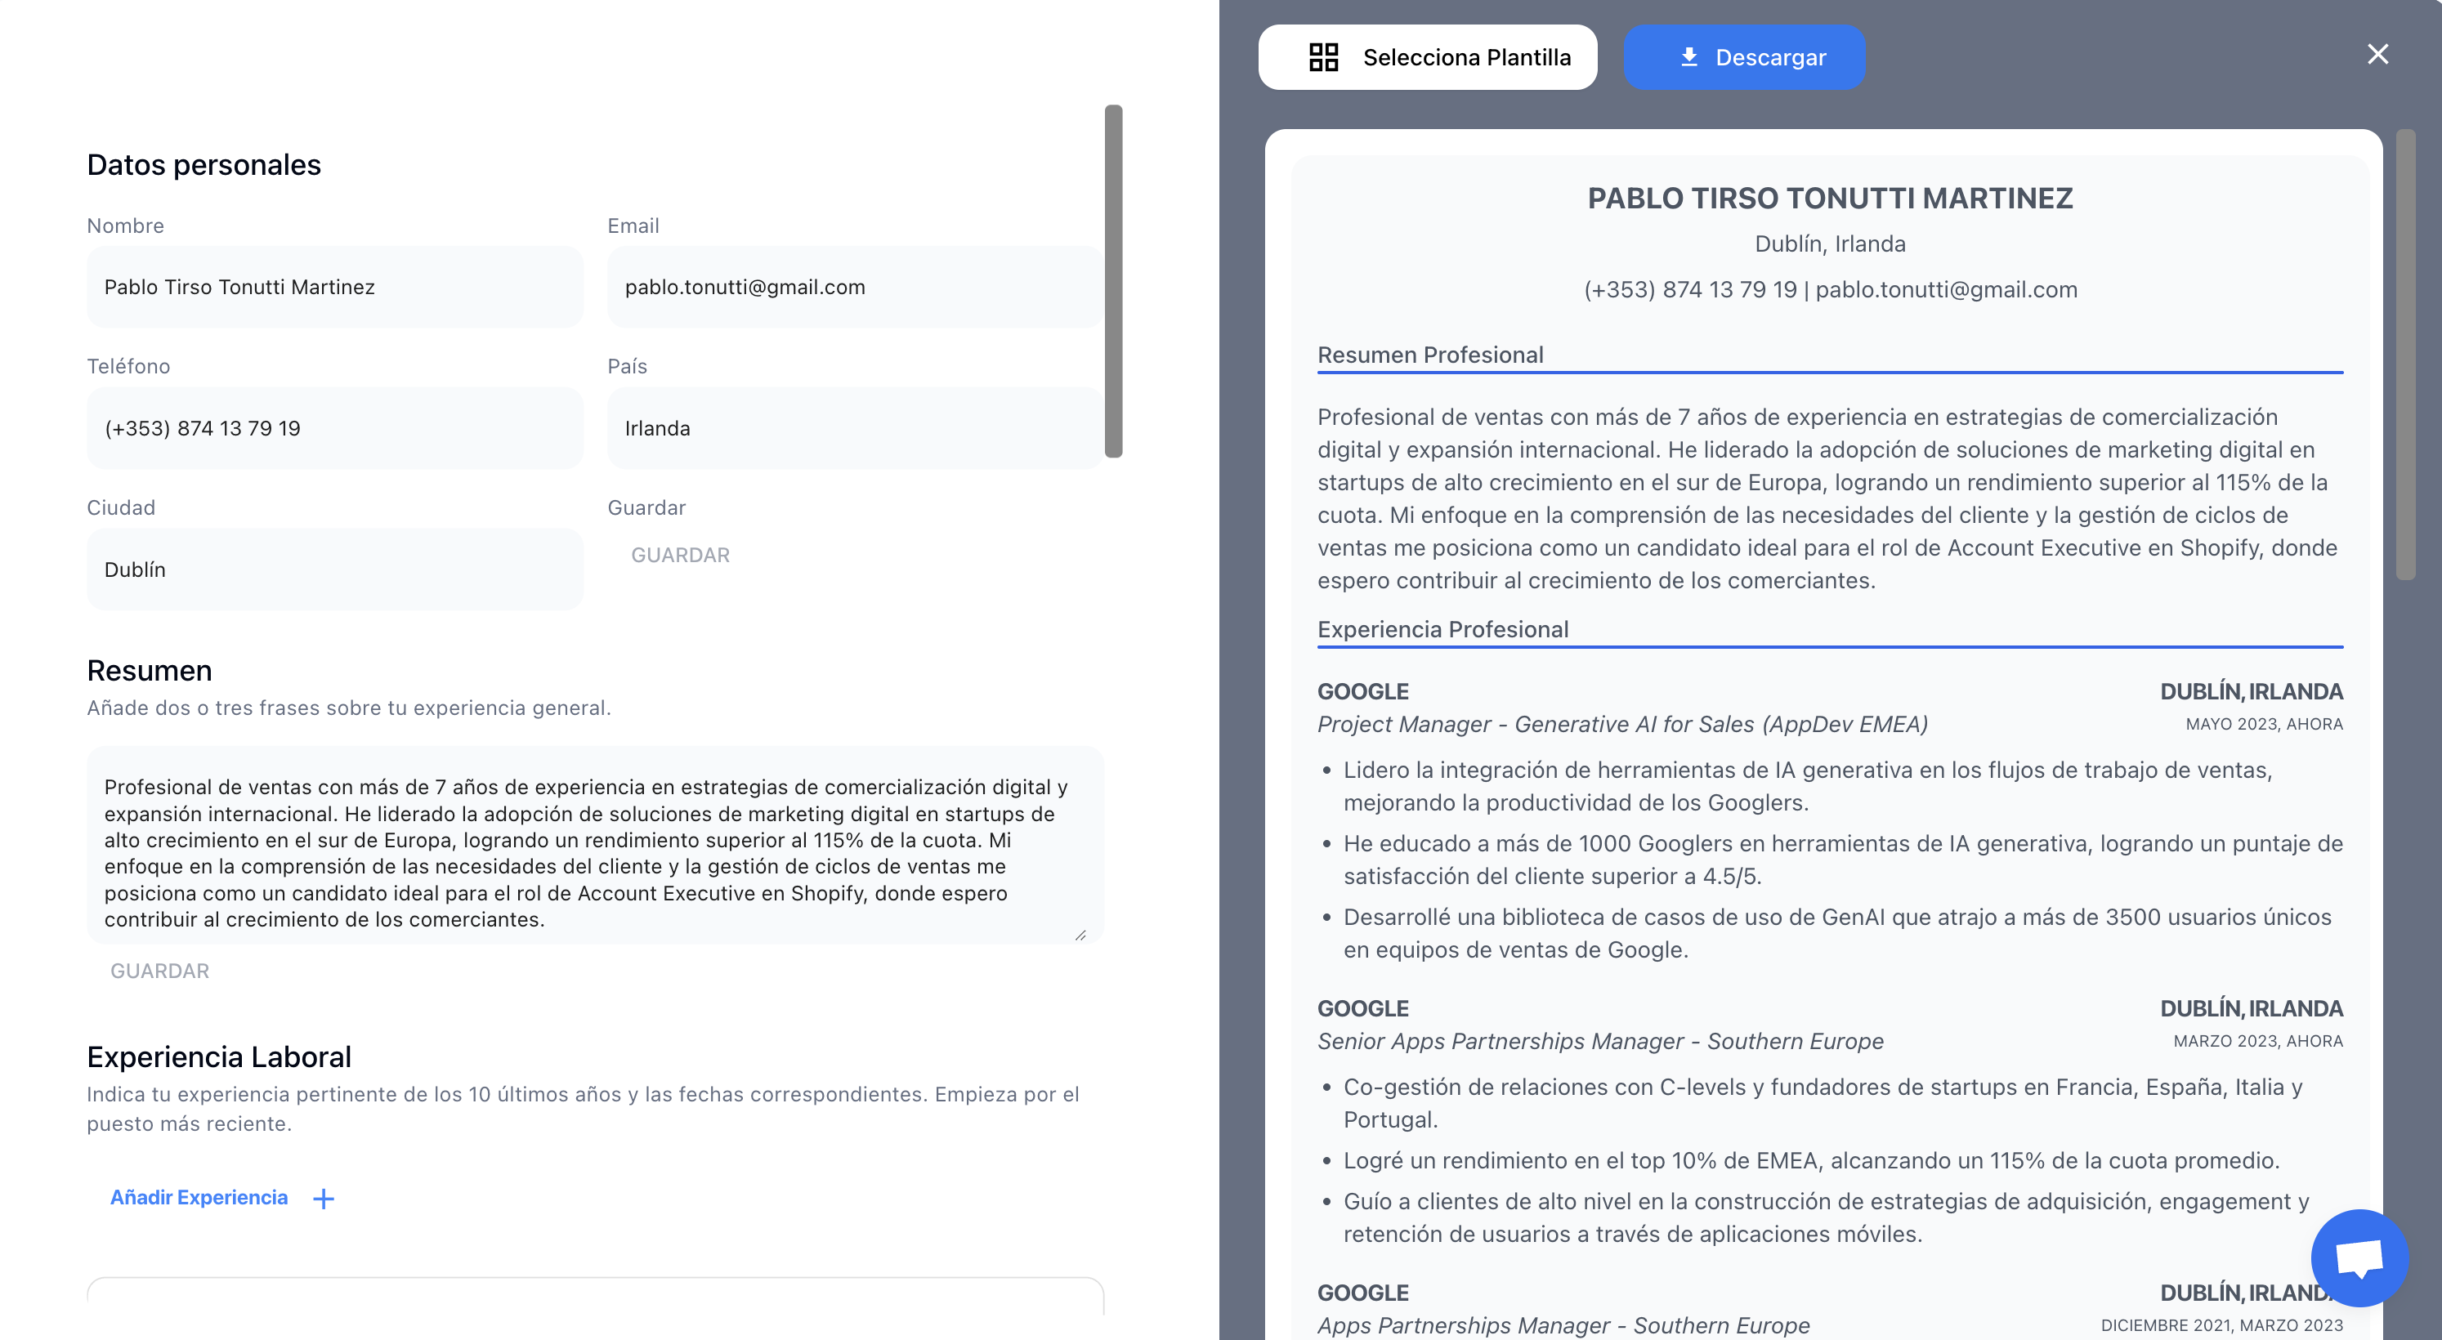
Task: Open the chat support bubble
Action: [2359, 1257]
